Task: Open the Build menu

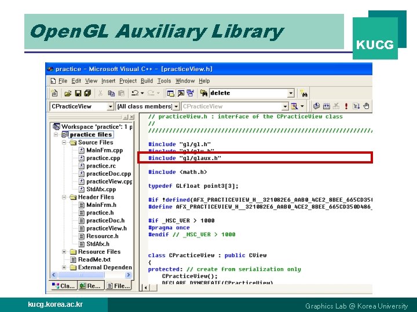Action: tap(147, 81)
